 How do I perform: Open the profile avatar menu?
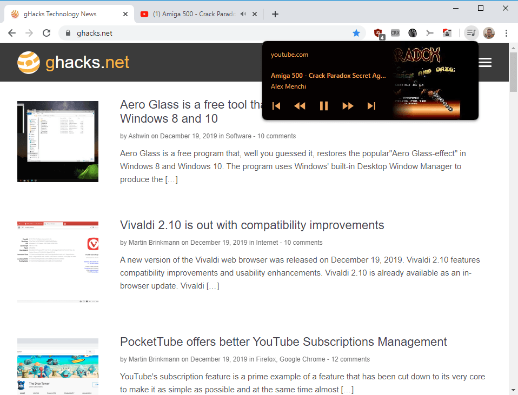(489, 33)
